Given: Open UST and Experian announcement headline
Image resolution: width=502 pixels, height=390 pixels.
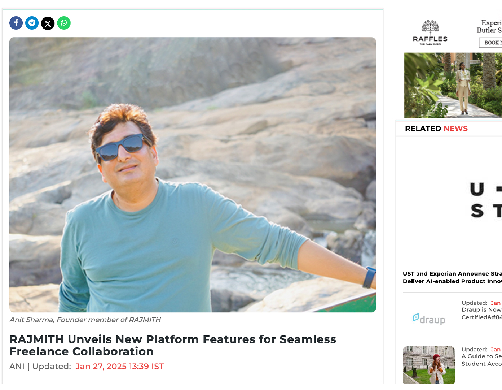Looking at the screenshot, I should click(452, 277).
